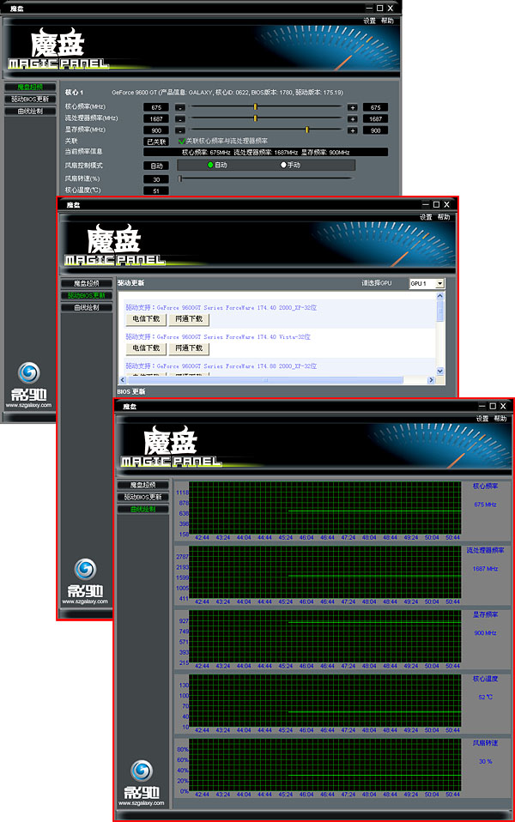515x822 pixels.
Task: Click driver list scroll-left arrow
Action: pyautogui.click(x=123, y=380)
